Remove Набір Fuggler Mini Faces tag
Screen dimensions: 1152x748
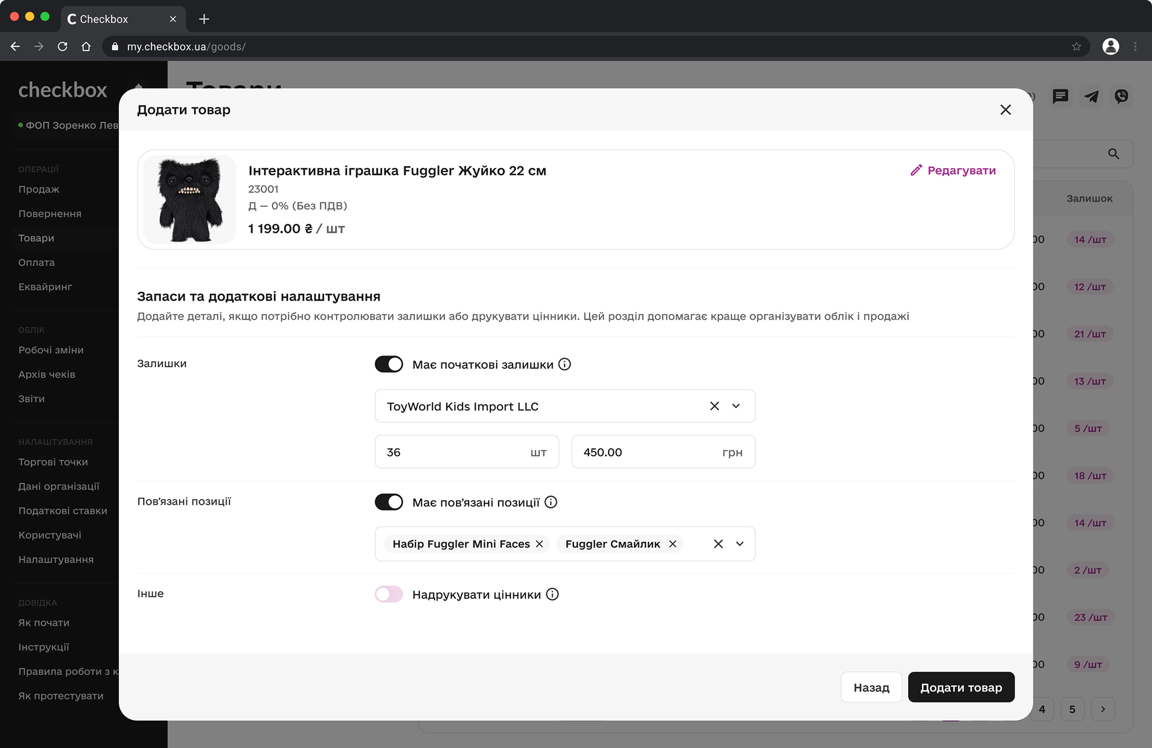(x=540, y=544)
